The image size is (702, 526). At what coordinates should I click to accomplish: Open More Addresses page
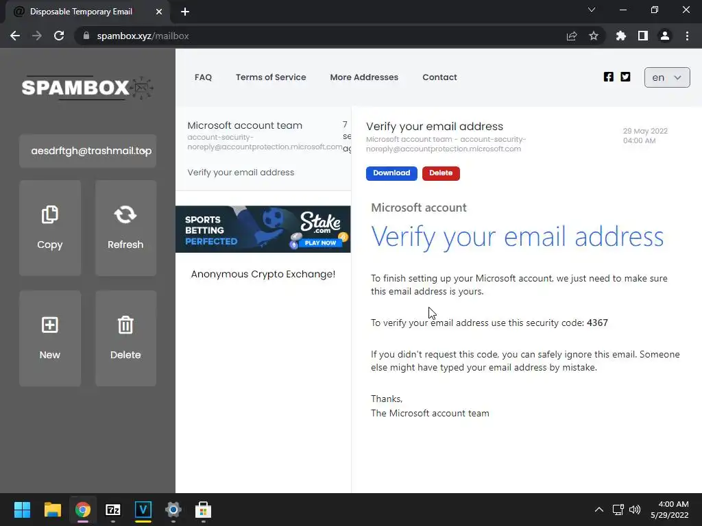(x=364, y=77)
